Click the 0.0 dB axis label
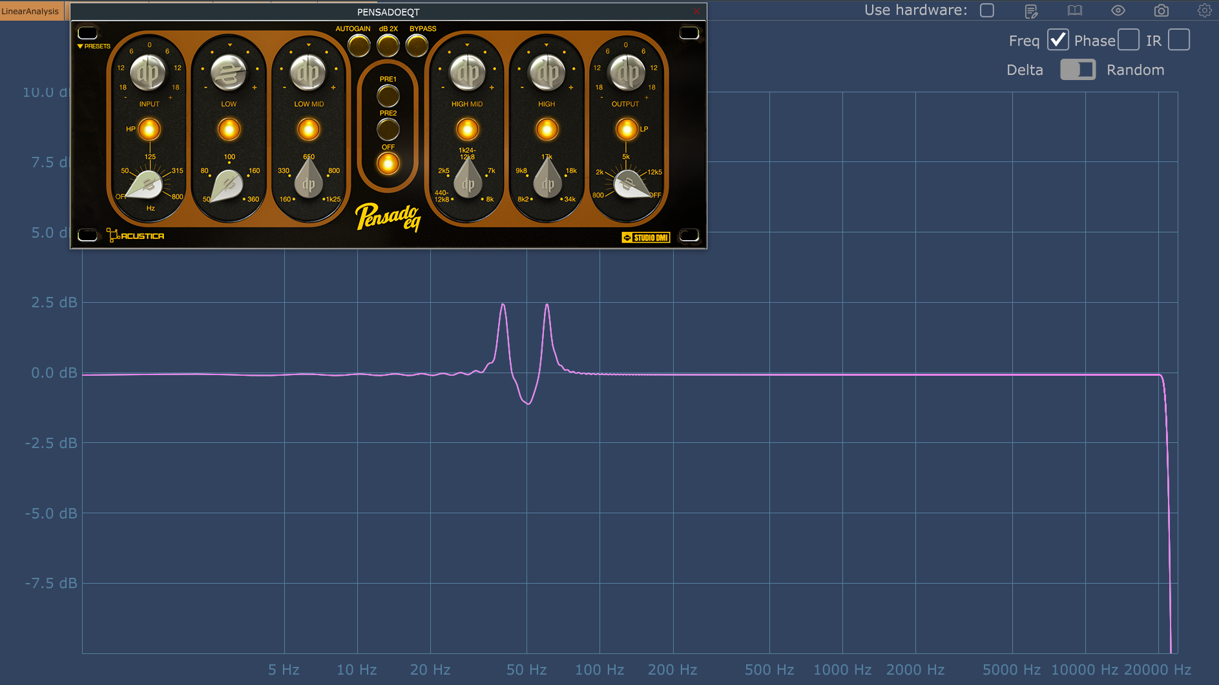Image resolution: width=1219 pixels, height=685 pixels. [54, 373]
